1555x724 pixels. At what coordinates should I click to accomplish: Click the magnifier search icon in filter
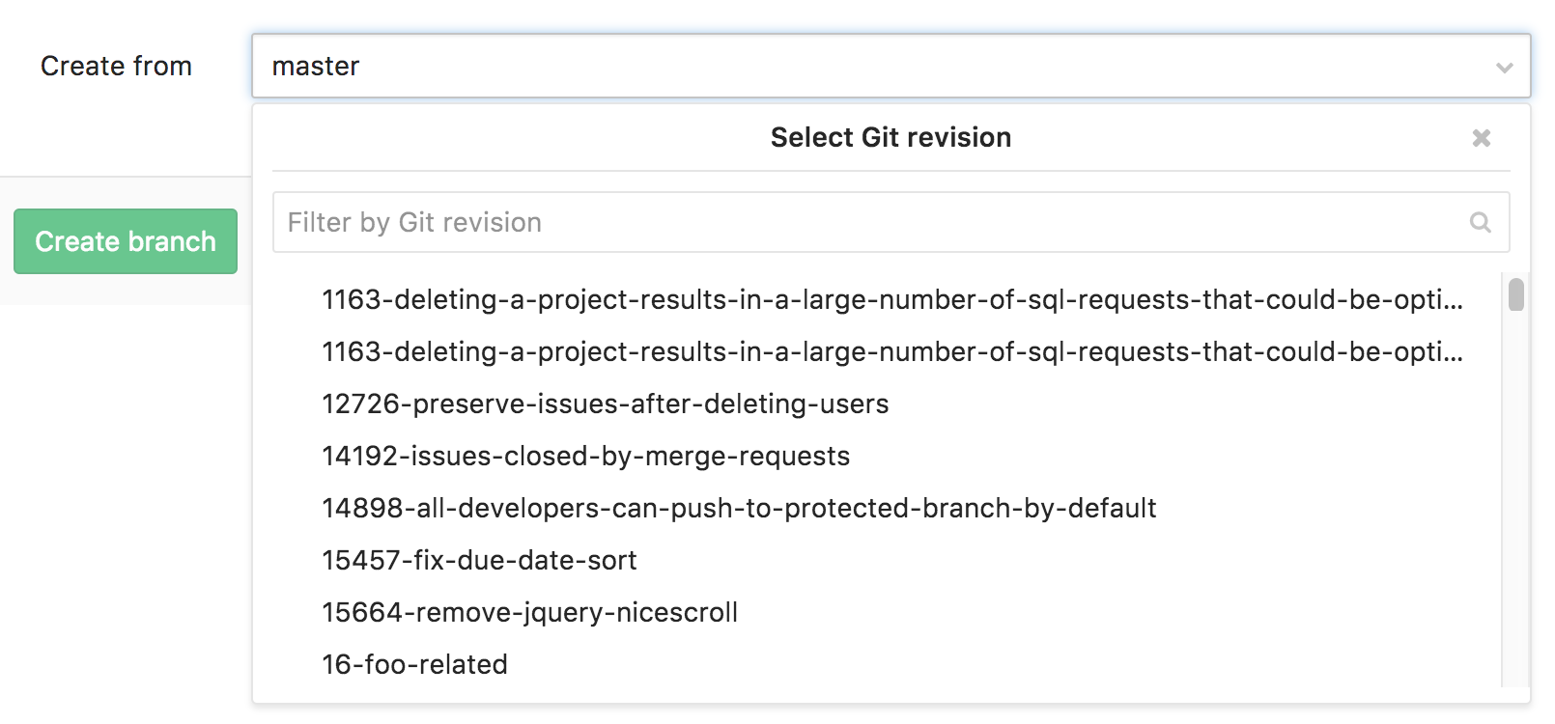1480,223
